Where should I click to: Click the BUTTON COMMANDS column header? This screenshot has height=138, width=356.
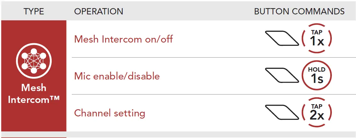(x=299, y=12)
